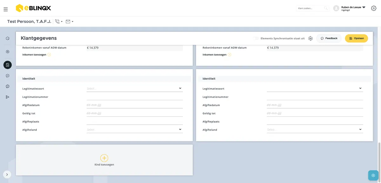Open the hexagon checkmark sidebar section
Image resolution: width=381 pixels, height=183 pixels.
[8, 76]
